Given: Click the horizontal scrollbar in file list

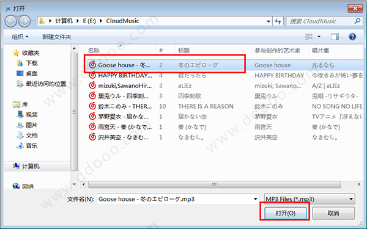Looking at the screenshot, I should coord(214,184).
